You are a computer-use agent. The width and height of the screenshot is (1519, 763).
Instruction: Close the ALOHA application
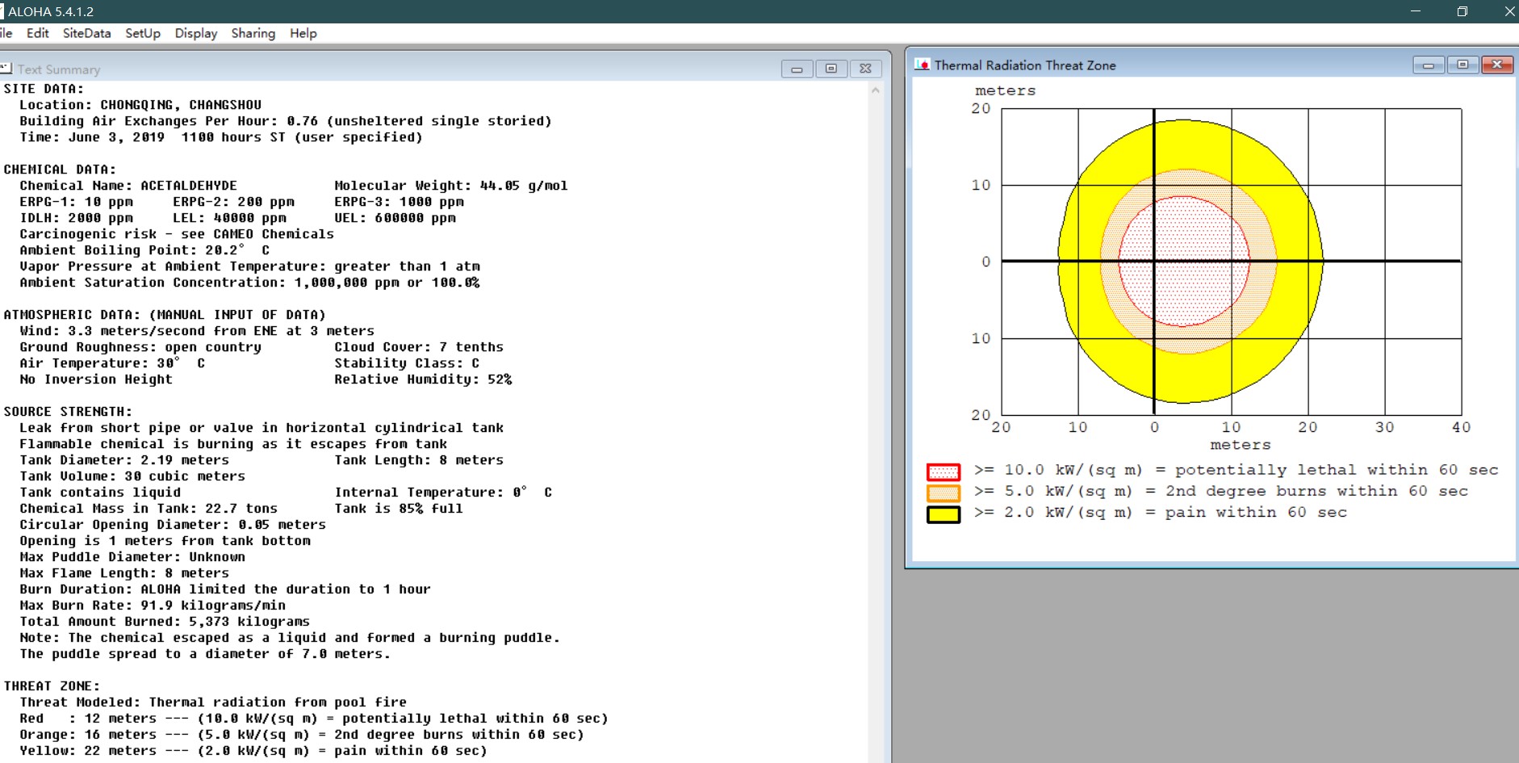click(1509, 11)
